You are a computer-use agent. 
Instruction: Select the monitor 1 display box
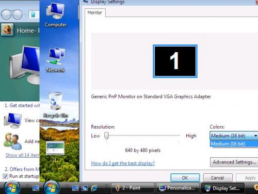coord(175,61)
